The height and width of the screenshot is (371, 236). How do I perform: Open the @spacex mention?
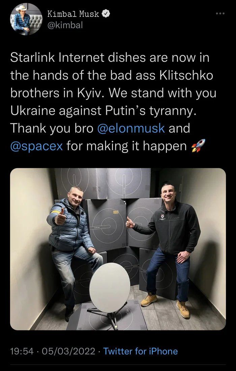(x=36, y=146)
